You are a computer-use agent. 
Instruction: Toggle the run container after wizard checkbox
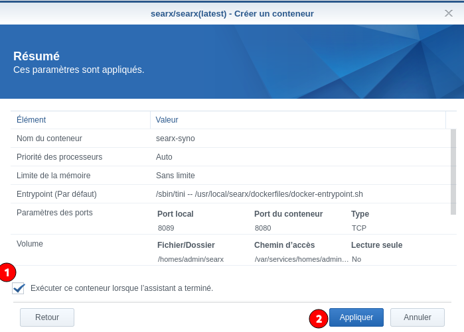pyautogui.click(x=19, y=288)
